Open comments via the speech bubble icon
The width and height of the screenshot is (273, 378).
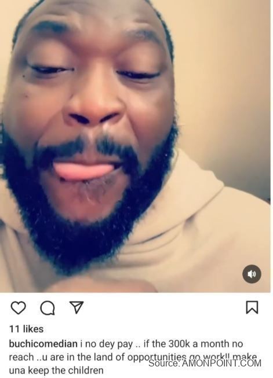[48, 308]
